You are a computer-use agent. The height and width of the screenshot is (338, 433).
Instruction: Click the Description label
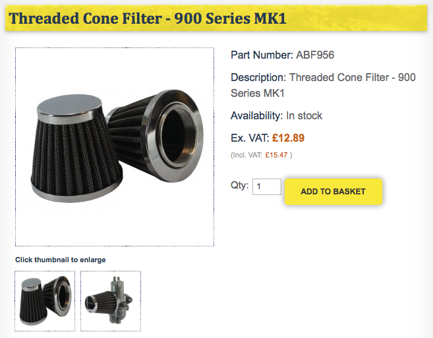tap(258, 78)
